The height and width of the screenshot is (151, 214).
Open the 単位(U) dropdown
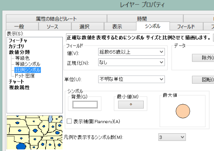click(132, 79)
